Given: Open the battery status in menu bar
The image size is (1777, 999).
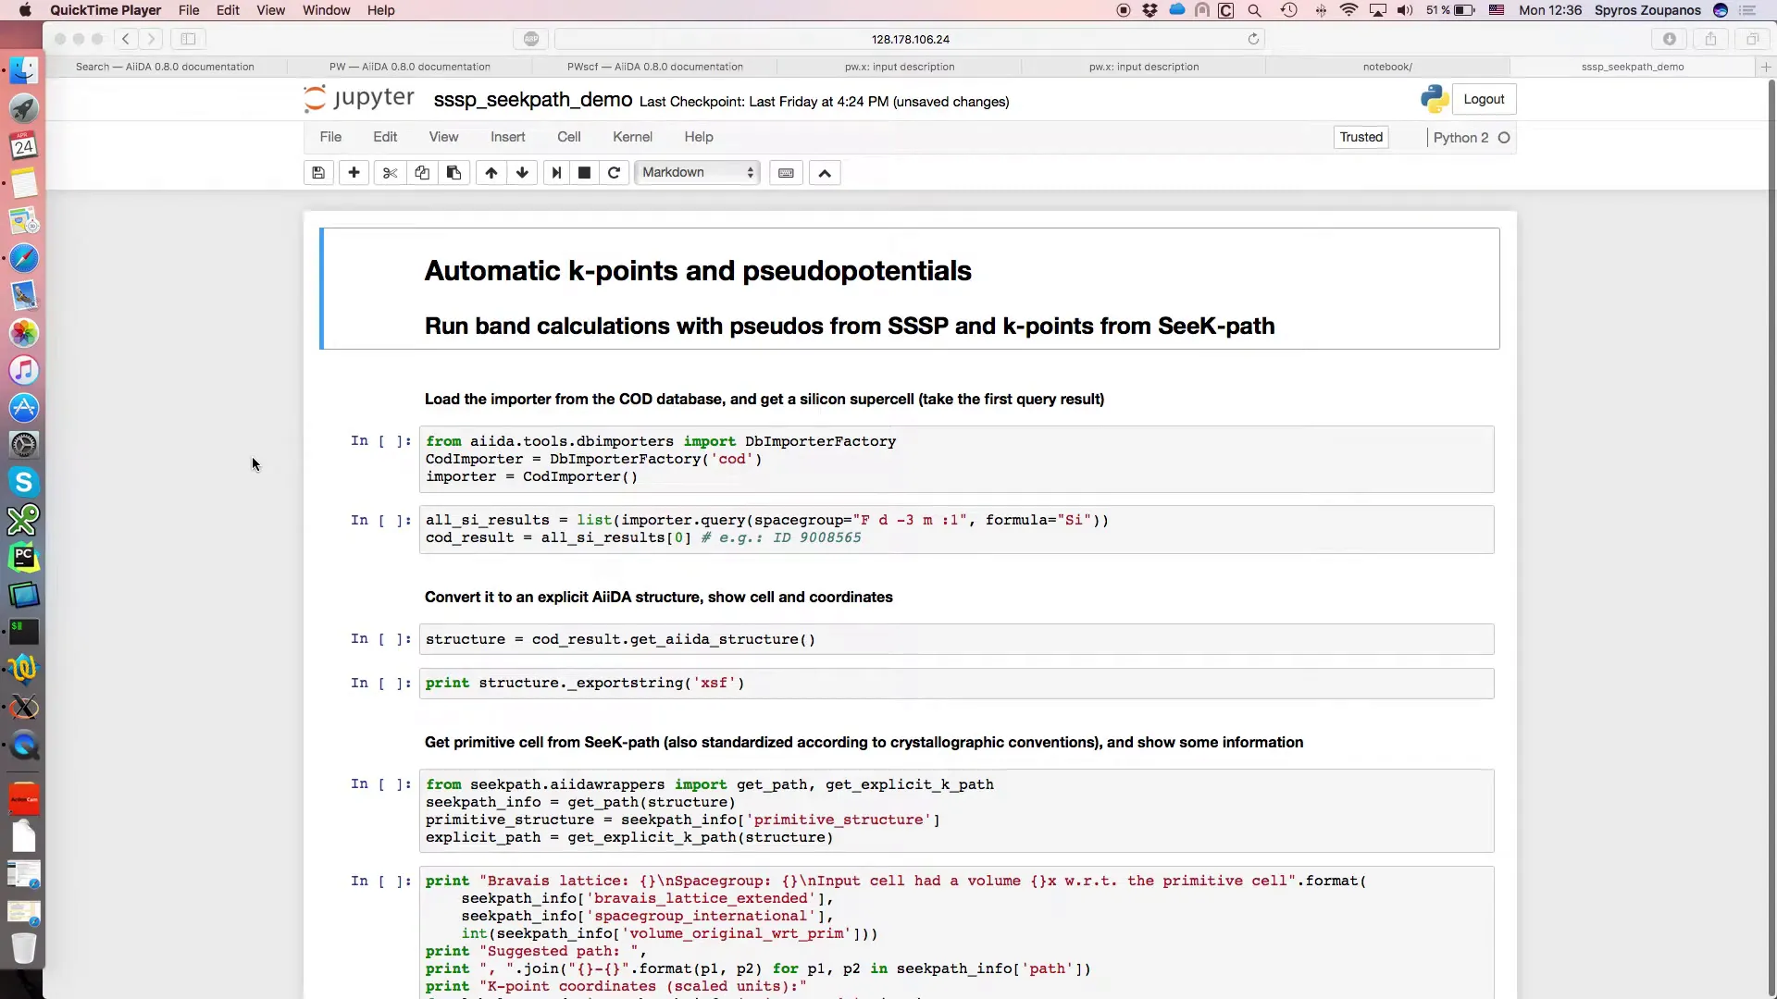Looking at the screenshot, I should click(x=1451, y=10).
